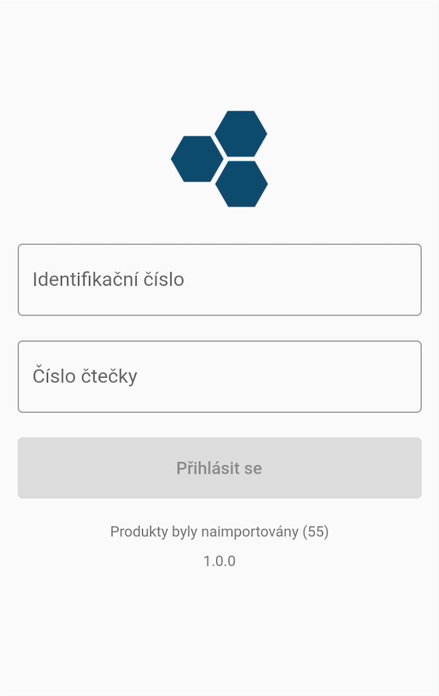Focus the Číslo čtečky input field
The width and height of the screenshot is (439, 696).
(x=219, y=376)
